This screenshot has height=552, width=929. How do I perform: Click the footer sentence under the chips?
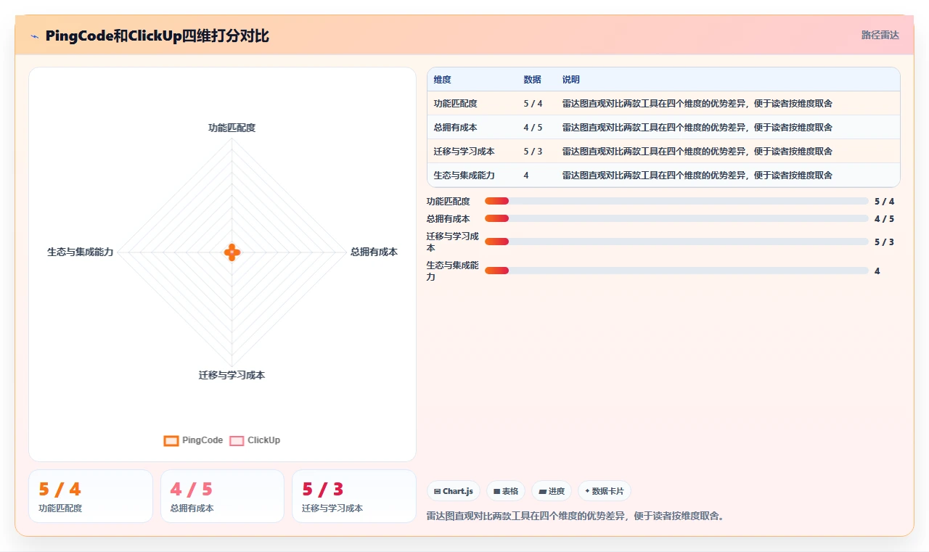(576, 516)
